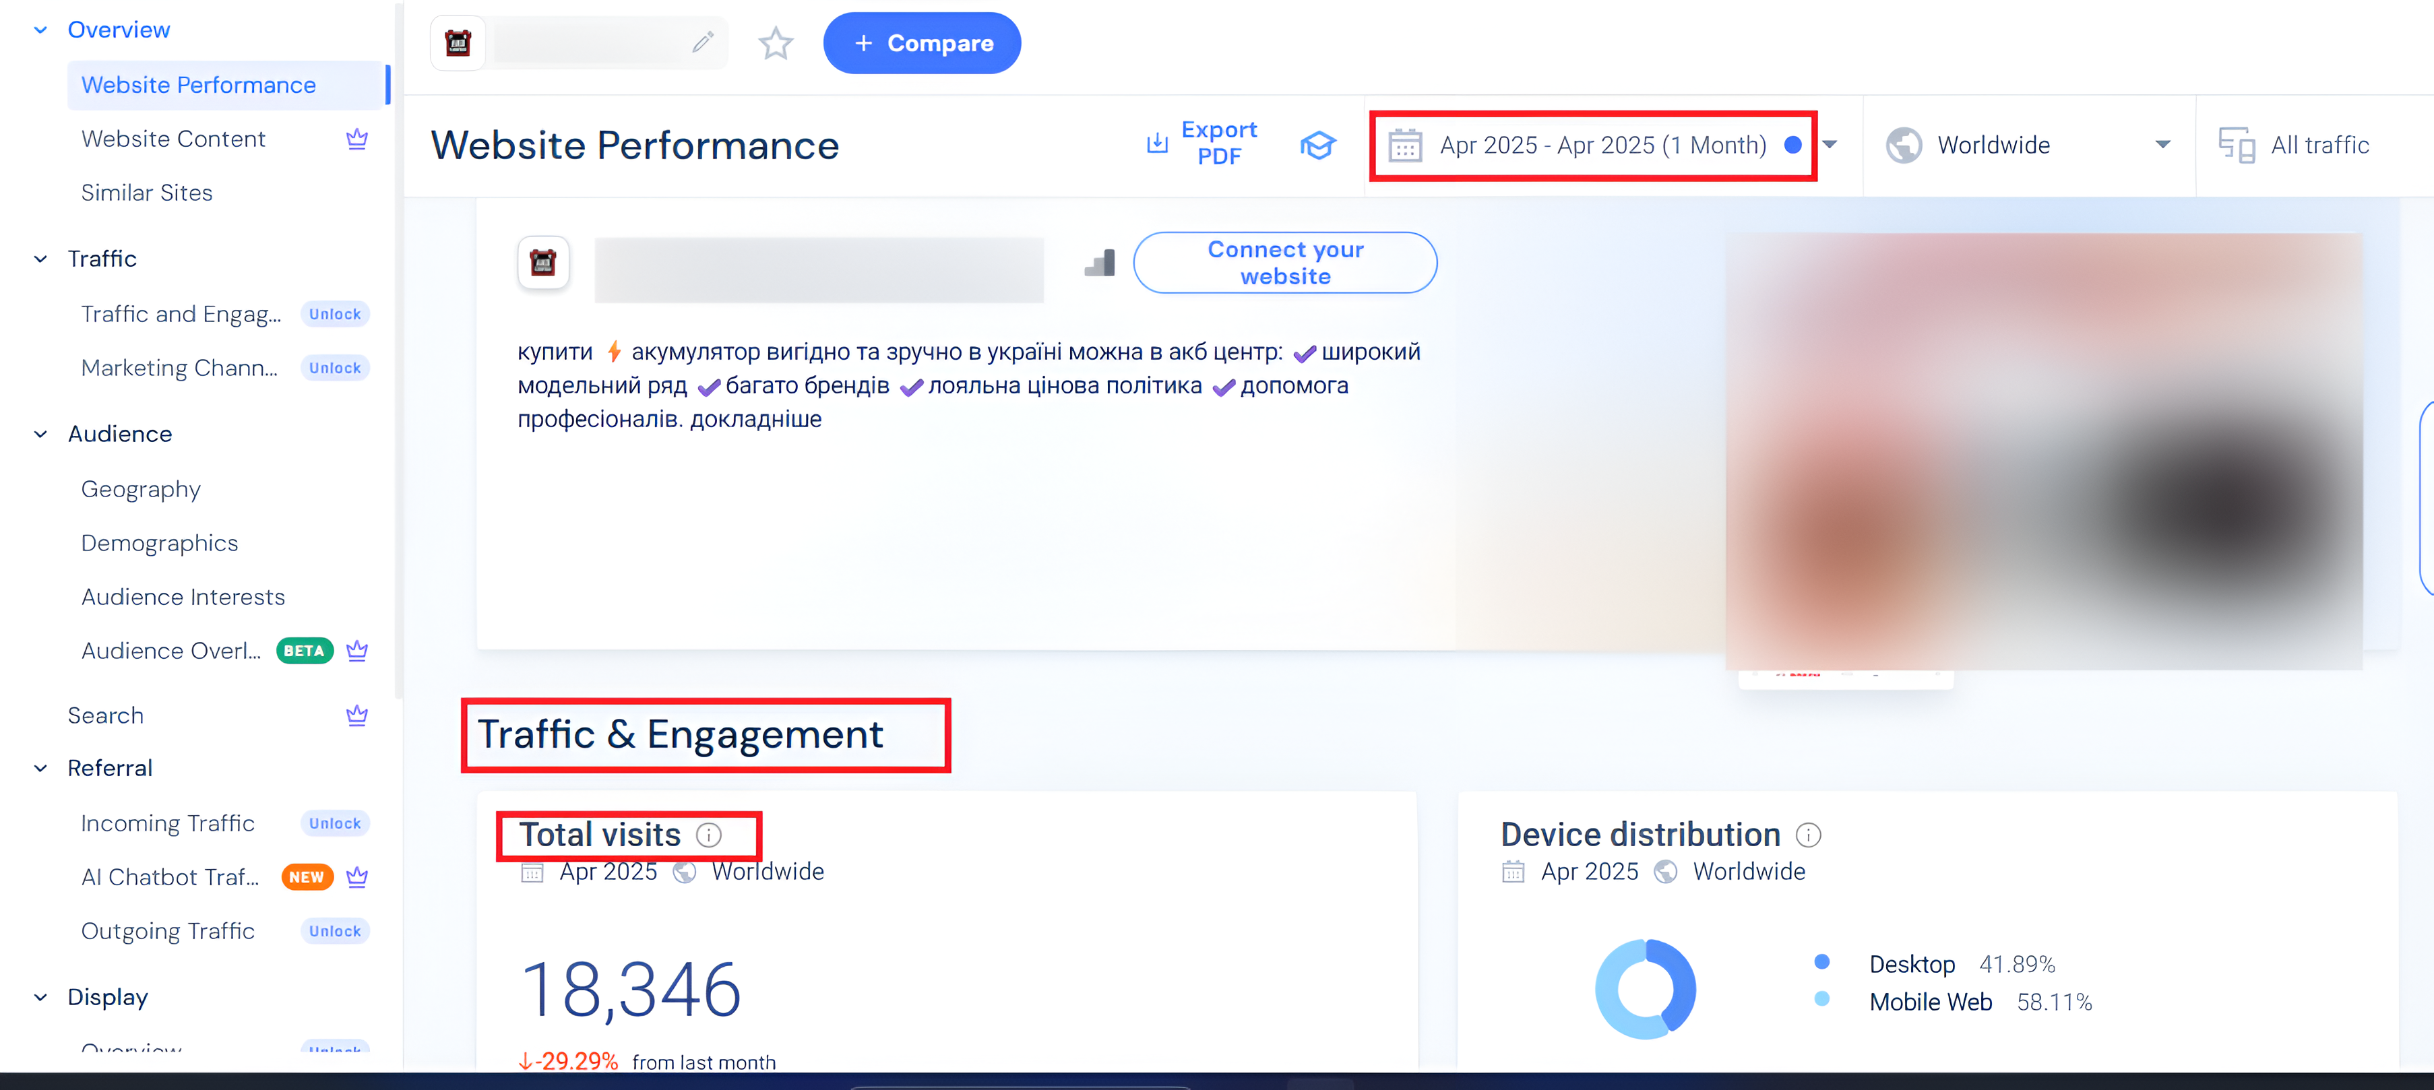Collapse the Referral sidebar section
Screen dimensions: 2434x1090
(x=40, y=768)
